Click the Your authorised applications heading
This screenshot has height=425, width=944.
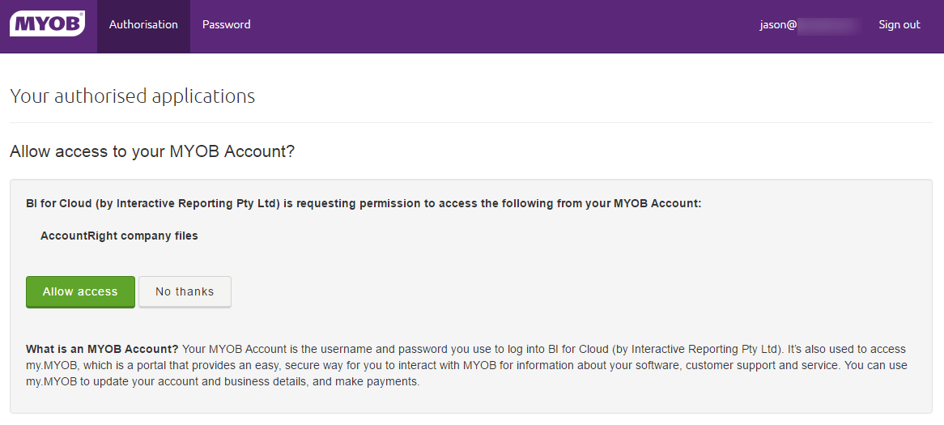coord(133,96)
